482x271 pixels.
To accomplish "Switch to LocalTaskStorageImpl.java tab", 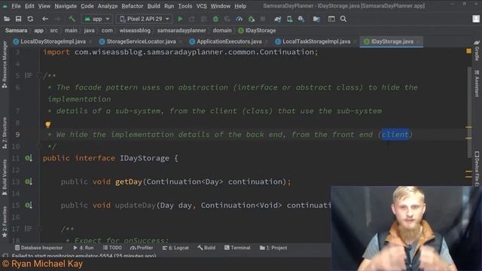I will point(316,41).
